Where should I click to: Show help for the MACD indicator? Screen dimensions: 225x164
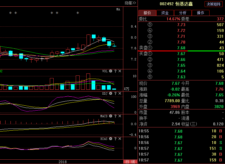[115, 116]
